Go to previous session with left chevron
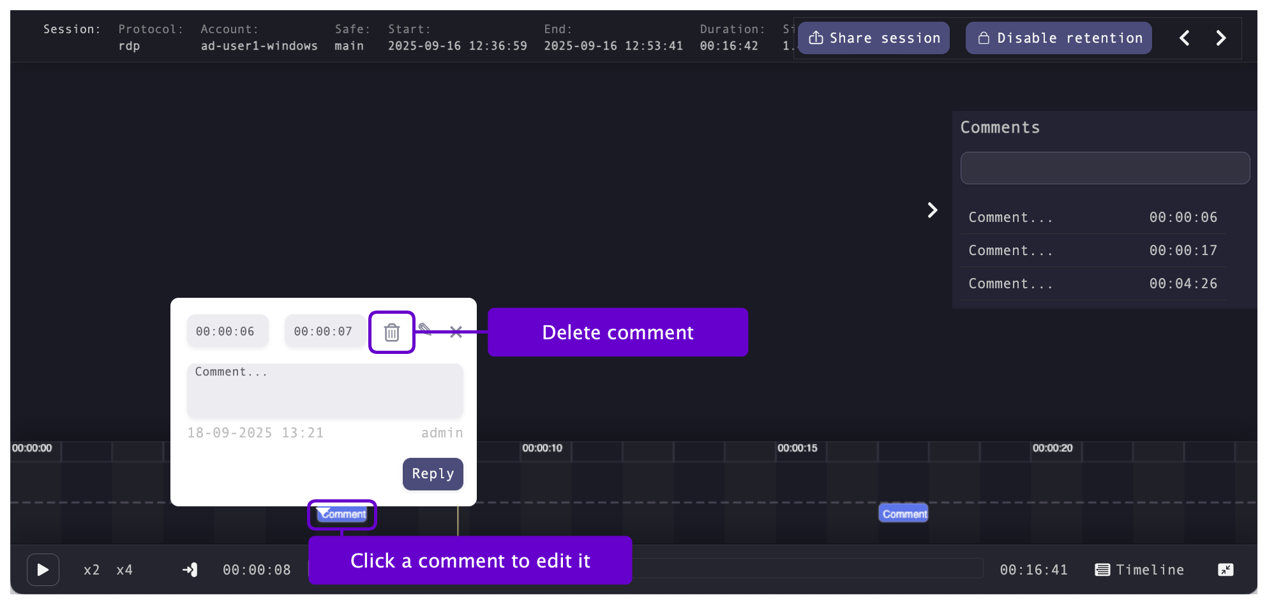Screen dimensions: 1267x609 click(1185, 38)
